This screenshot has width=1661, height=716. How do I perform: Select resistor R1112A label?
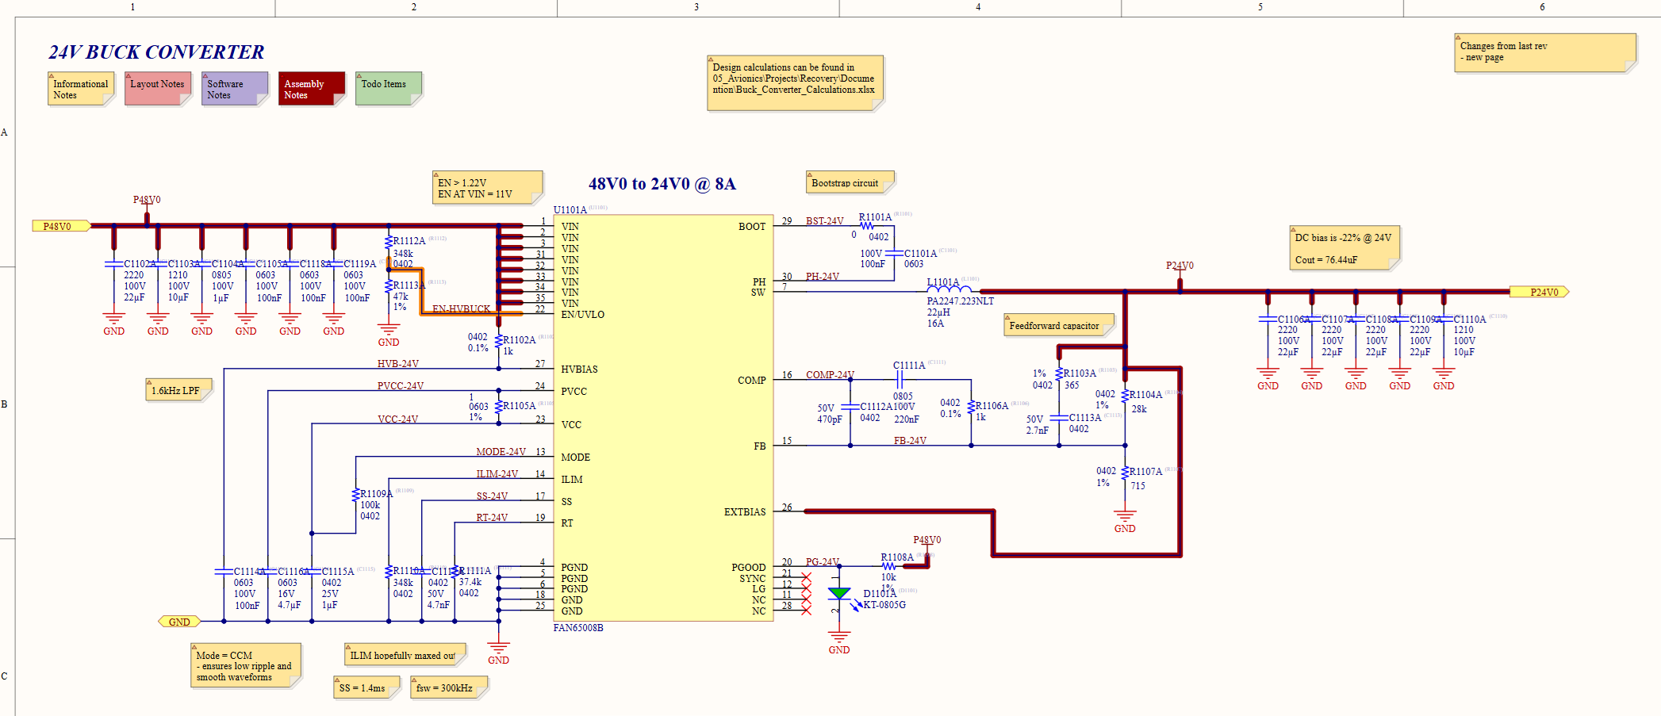[x=409, y=241]
